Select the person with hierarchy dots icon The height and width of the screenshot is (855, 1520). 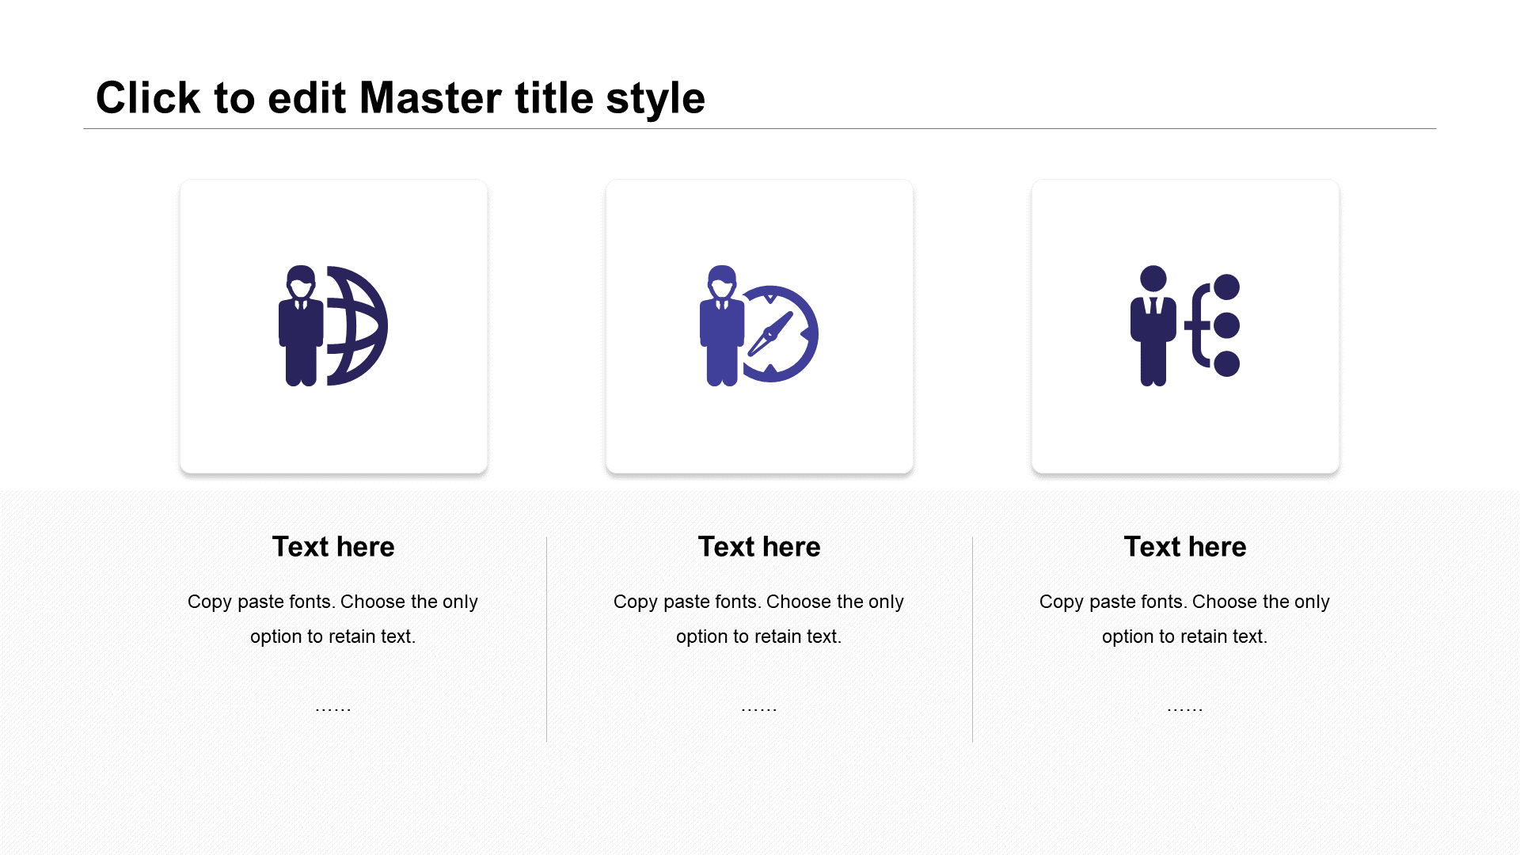[x=1185, y=325]
